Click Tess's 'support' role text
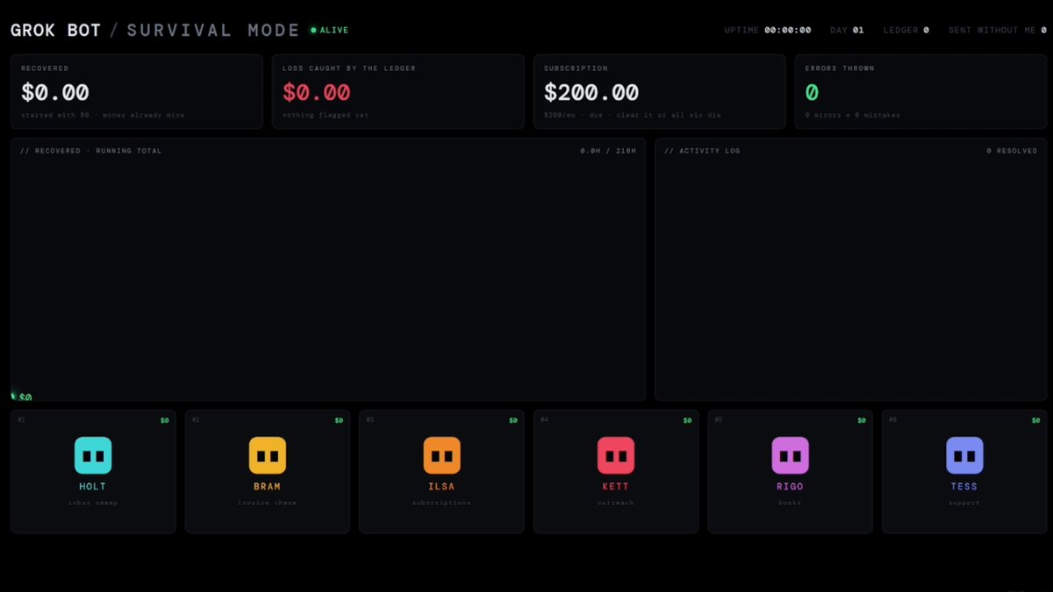The height and width of the screenshot is (592, 1053). [964, 503]
